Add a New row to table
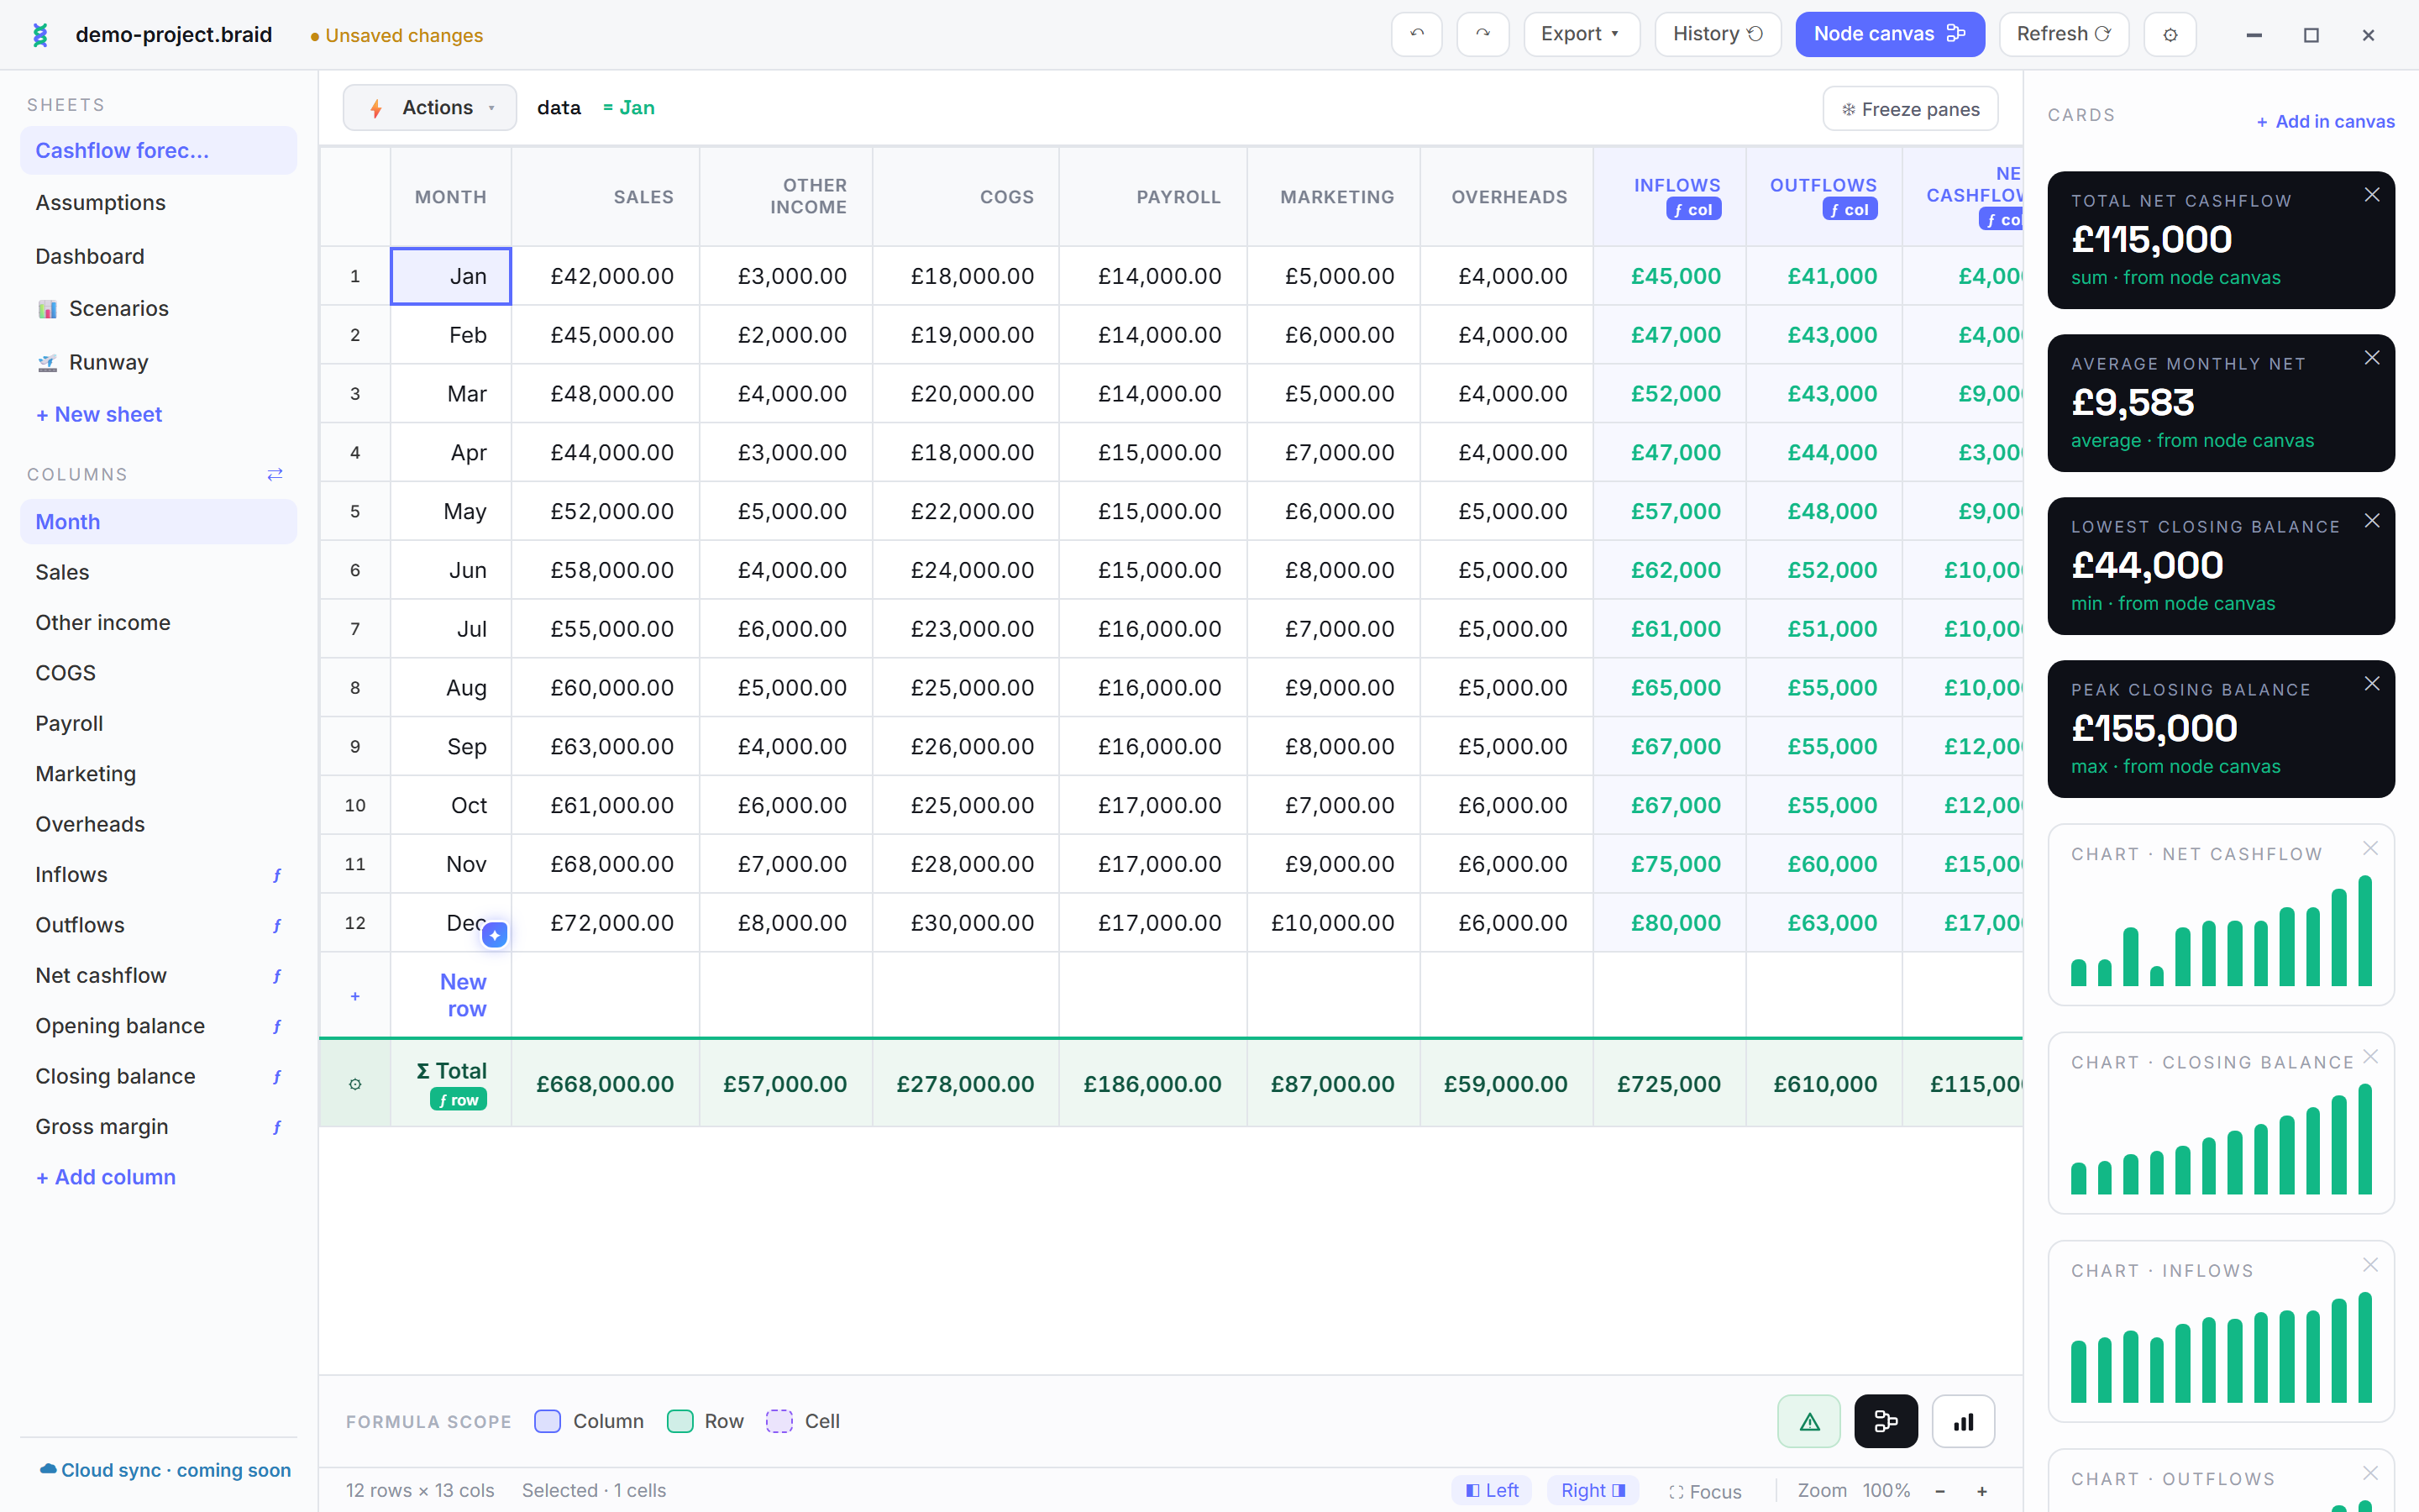 point(463,995)
